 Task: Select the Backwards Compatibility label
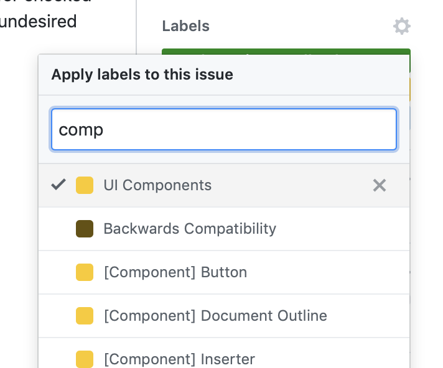[190, 229]
